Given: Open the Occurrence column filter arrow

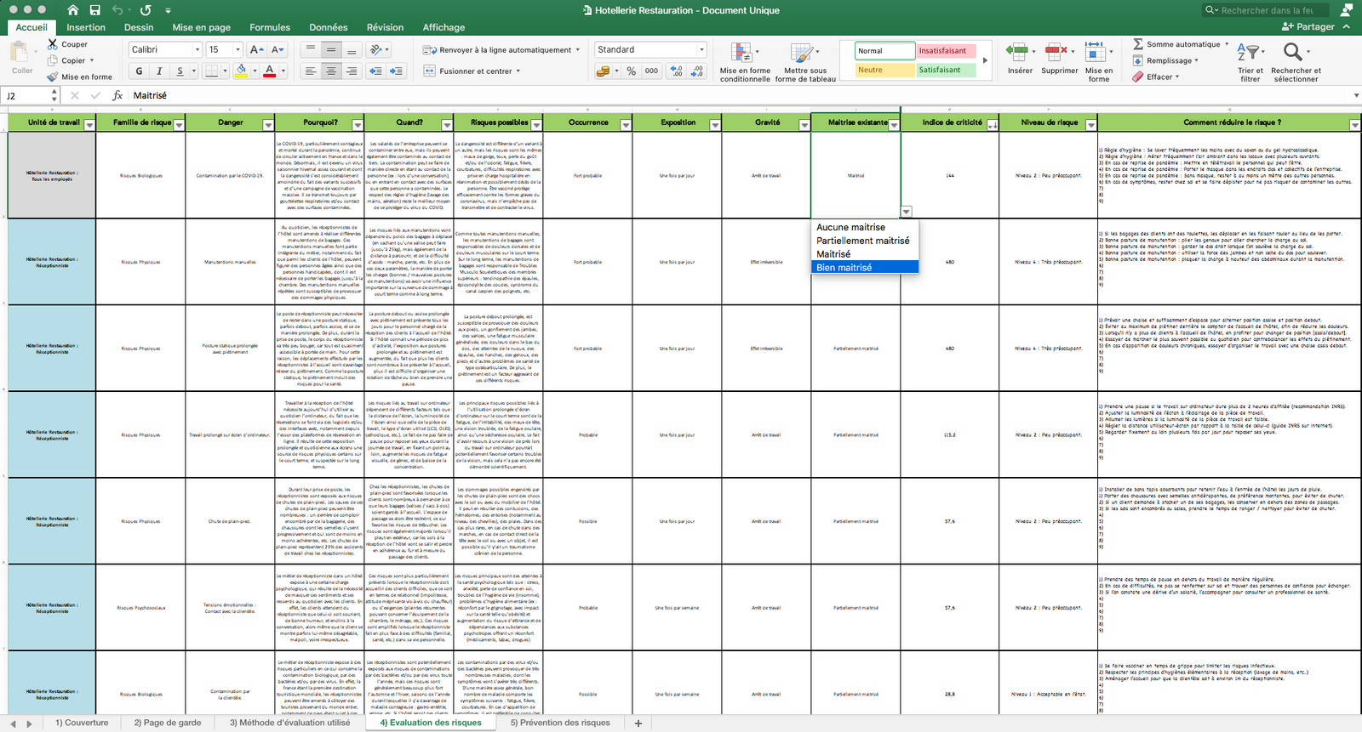Looking at the screenshot, I should [x=625, y=125].
